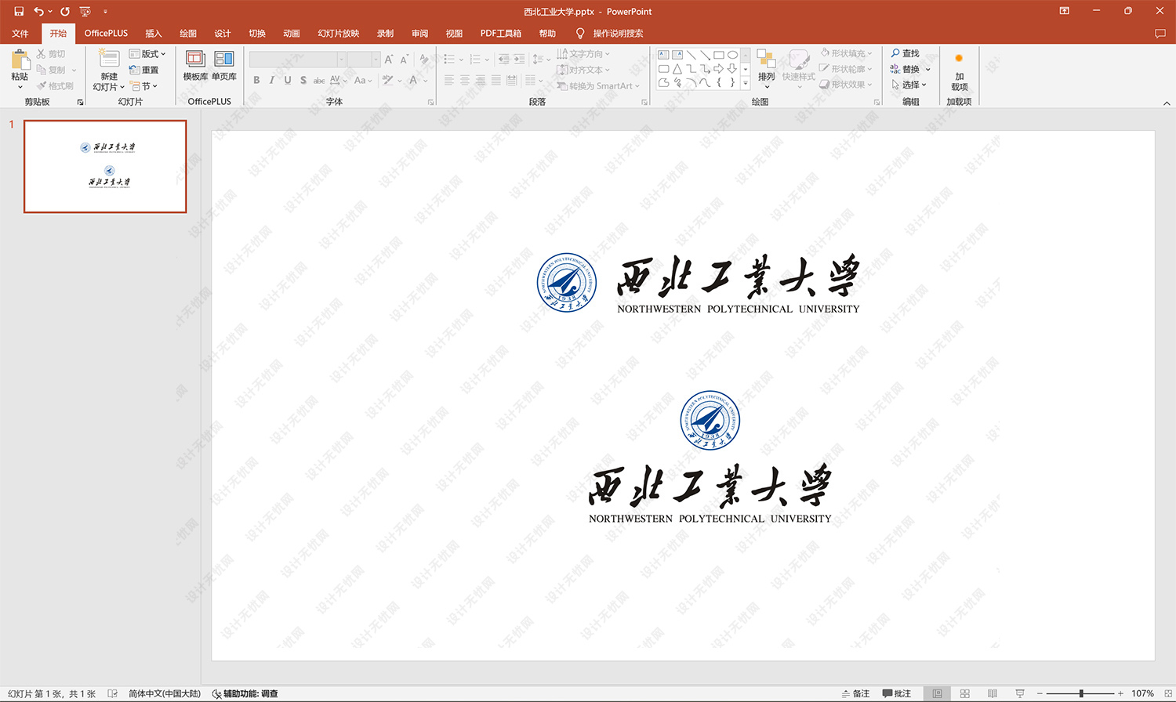Toggle text Shadow formatting
This screenshot has height=702, width=1176.
pyautogui.click(x=303, y=80)
